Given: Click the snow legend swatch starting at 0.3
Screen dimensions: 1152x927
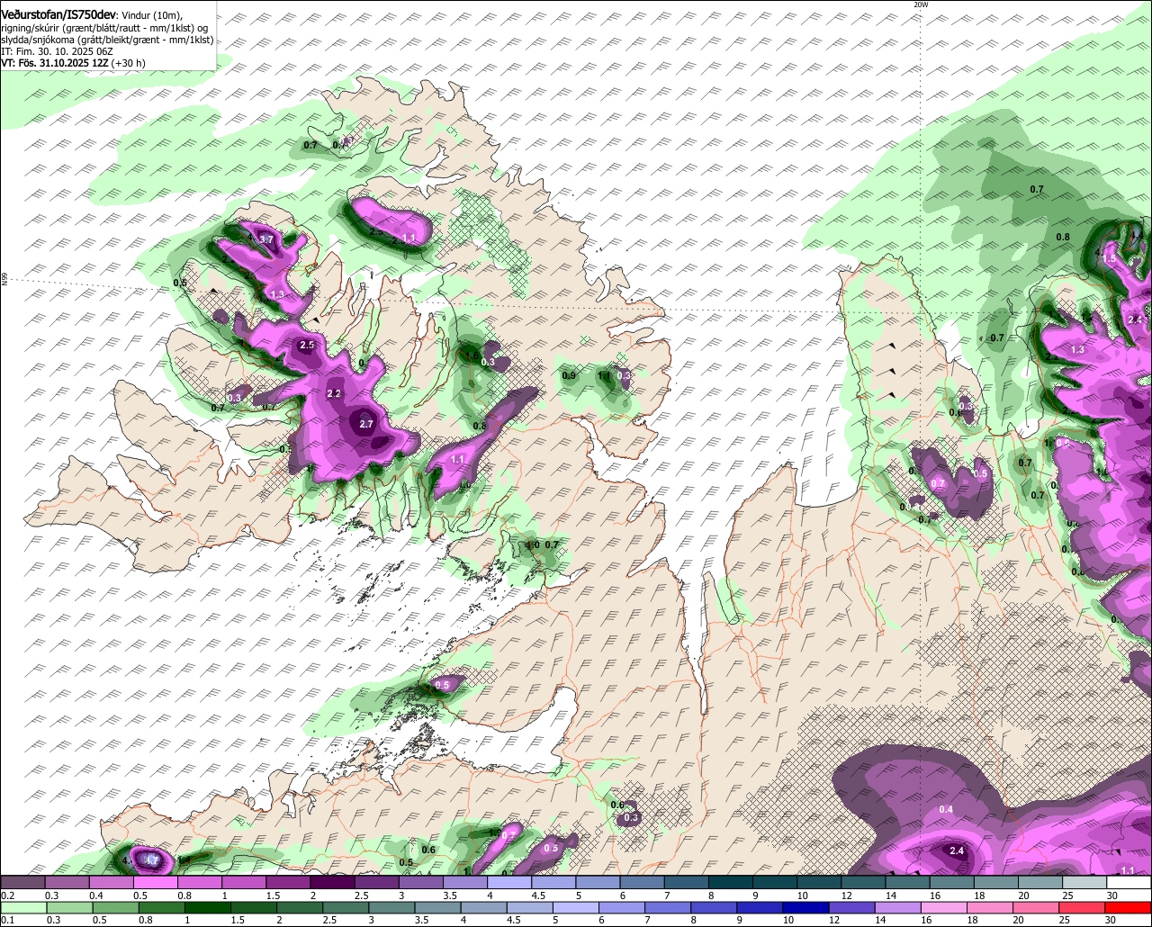Looking at the screenshot, I should [67, 883].
